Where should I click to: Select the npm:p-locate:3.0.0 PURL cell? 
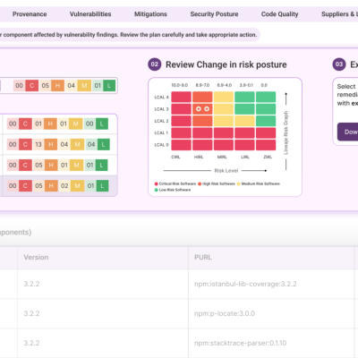pyautogui.click(x=273, y=313)
